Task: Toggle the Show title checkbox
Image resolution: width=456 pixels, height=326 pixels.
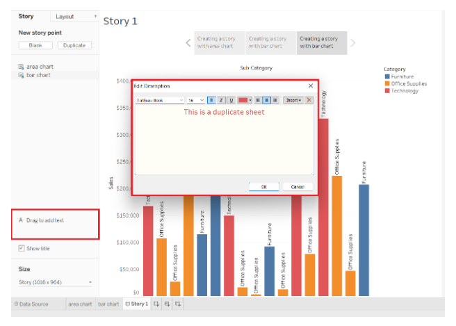Action: [x=22, y=248]
